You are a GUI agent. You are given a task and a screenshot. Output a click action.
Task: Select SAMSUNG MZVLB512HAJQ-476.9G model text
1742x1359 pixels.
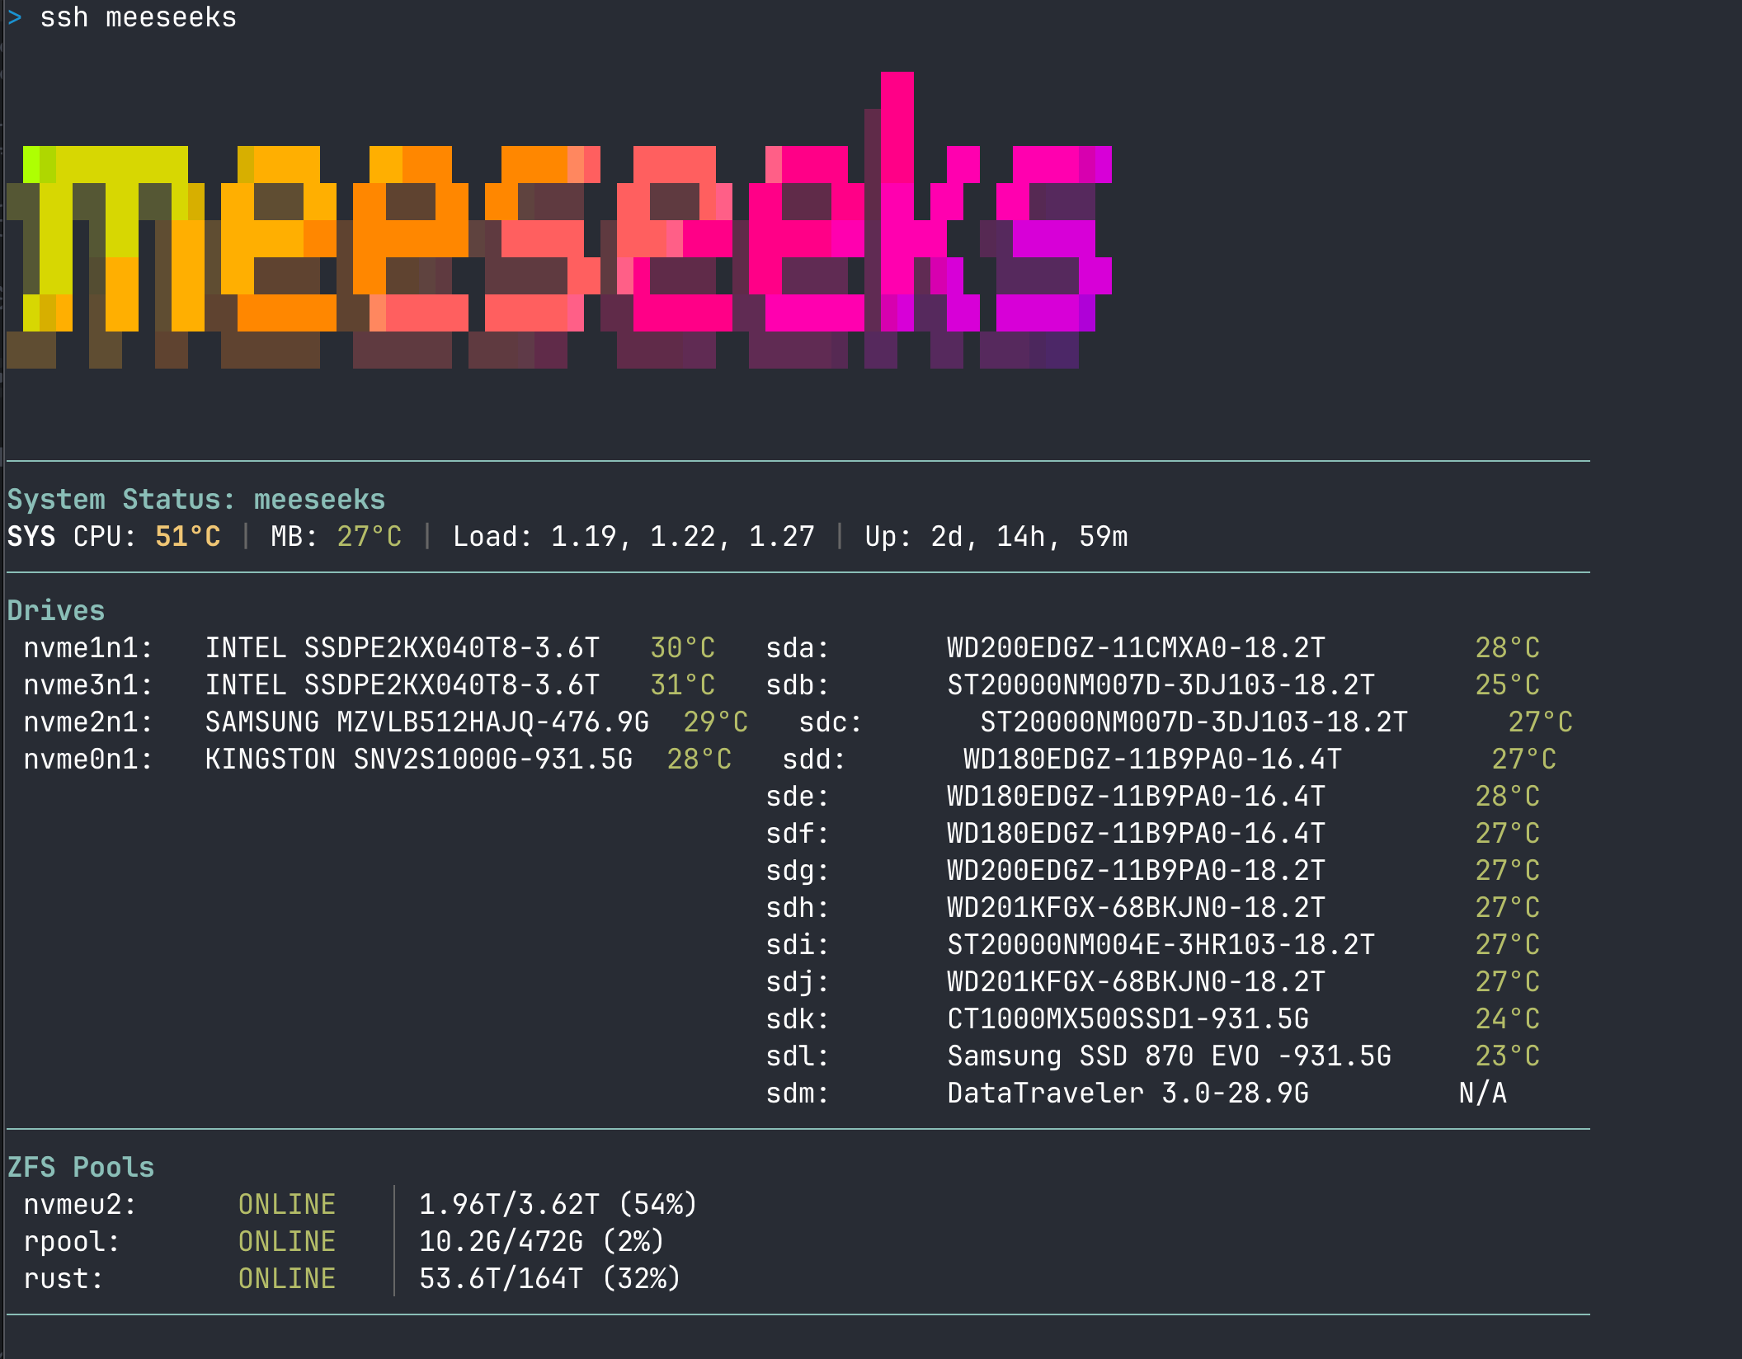[427, 722]
